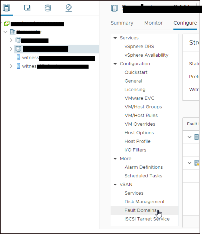202x234 pixels.
Task: Collapse the Configuration section
Action: tap(115, 64)
